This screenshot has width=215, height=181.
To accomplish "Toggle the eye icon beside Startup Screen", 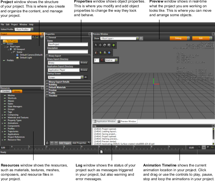I will (86, 77).
